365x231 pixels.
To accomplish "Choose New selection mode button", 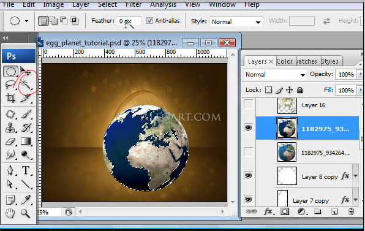I will [43, 21].
